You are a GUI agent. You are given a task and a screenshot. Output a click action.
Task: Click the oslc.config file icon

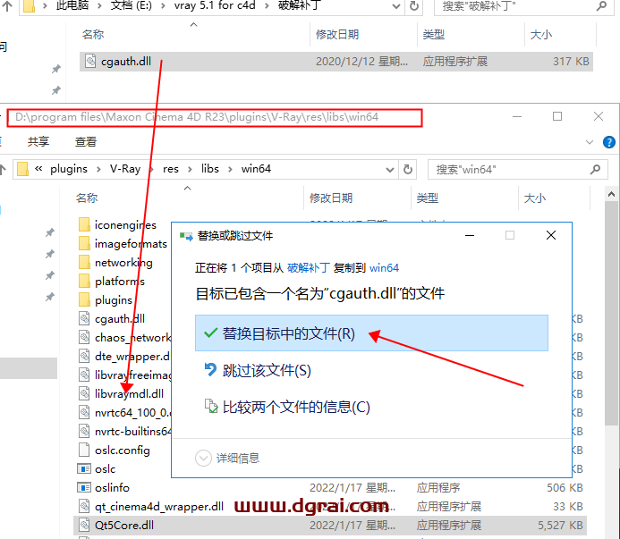pos(84,450)
